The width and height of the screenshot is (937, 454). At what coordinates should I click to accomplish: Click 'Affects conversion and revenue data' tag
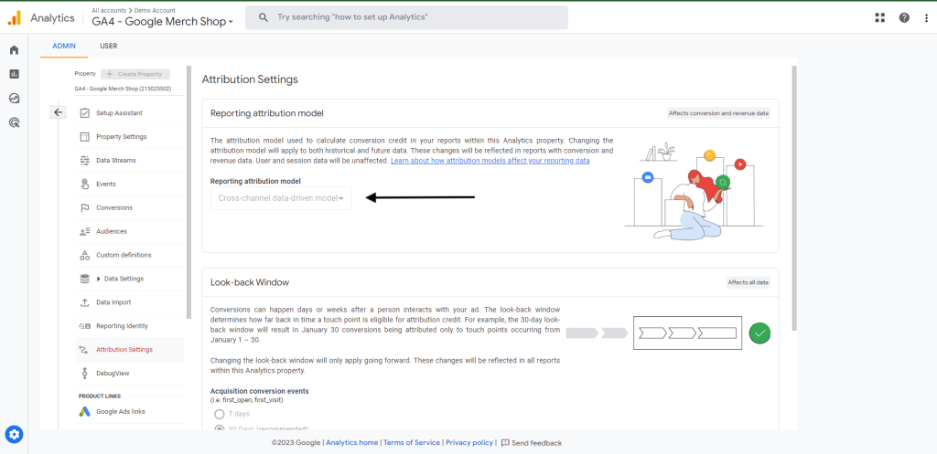[x=718, y=113]
